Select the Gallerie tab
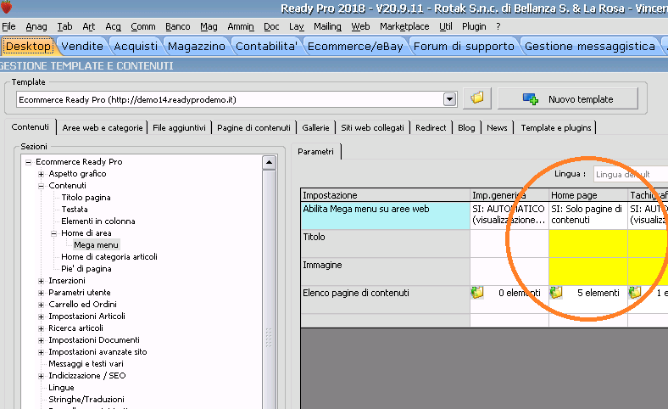Image resolution: width=668 pixels, height=409 pixels. click(315, 127)
